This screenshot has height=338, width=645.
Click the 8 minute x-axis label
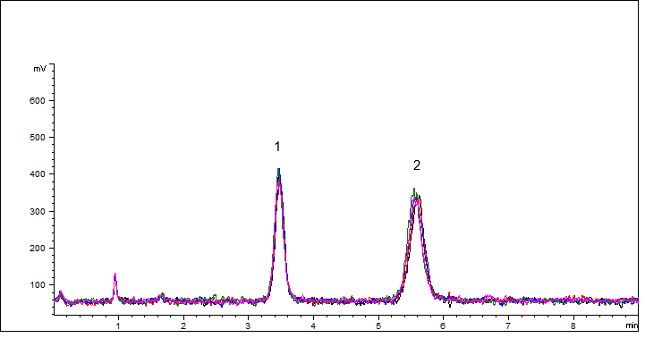pos(573,326)
